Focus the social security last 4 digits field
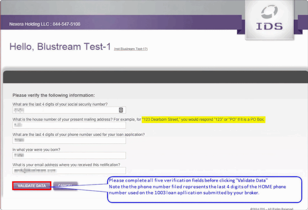Viewport: 308px width, 210px height. [x=66, y=110]
